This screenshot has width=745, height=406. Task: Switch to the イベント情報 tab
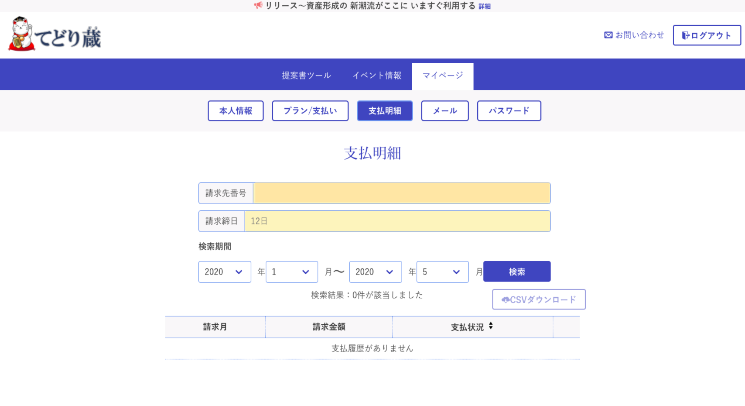[x=377, y=75]
